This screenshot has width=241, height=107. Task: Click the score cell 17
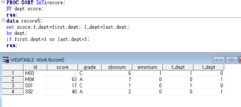click(62, 85)
